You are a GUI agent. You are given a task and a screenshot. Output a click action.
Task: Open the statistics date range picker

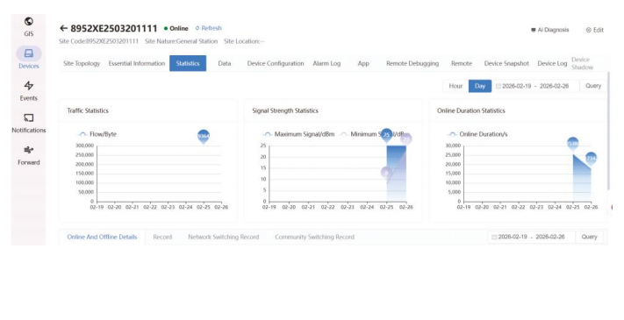(535, 86)
